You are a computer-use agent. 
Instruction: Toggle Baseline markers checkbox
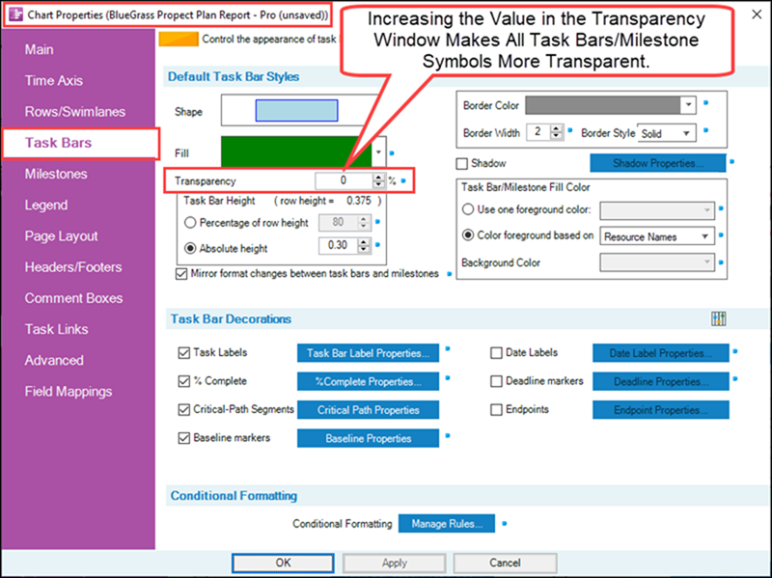coord(183,438)
